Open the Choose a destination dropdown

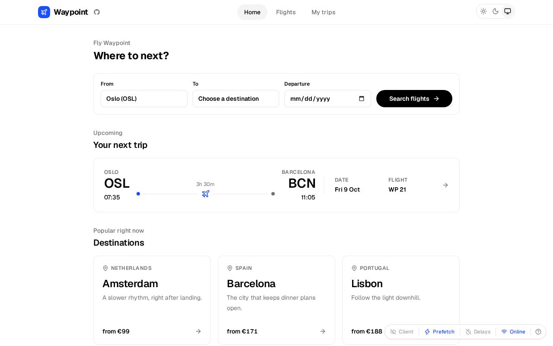(x=236, y=99)
